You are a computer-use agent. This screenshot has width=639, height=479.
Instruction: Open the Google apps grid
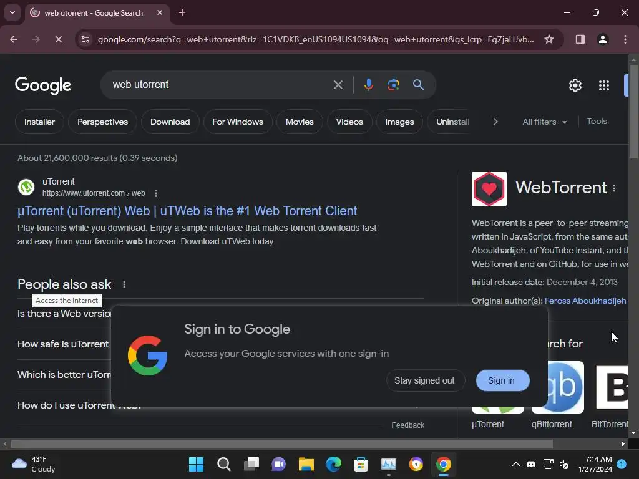click(603, 85)
